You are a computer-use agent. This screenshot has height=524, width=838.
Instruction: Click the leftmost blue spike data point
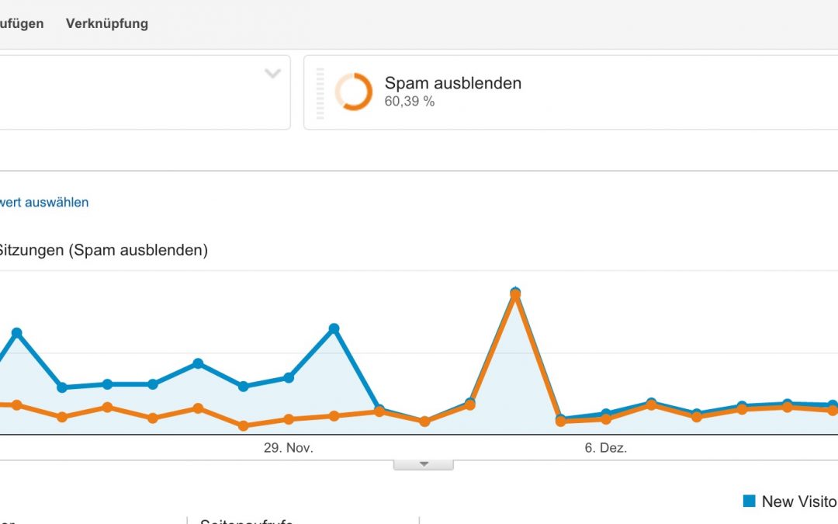[17, 332]
